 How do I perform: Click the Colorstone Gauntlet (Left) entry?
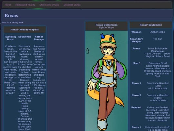tap(158, 86)
